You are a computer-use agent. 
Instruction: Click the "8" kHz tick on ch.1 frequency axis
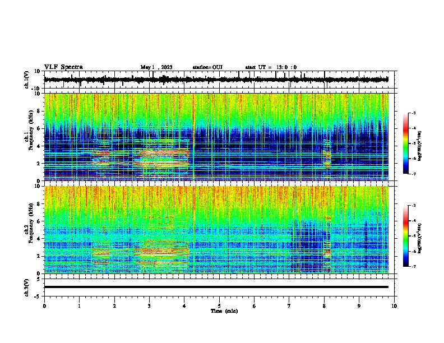(x=39, y=111)
